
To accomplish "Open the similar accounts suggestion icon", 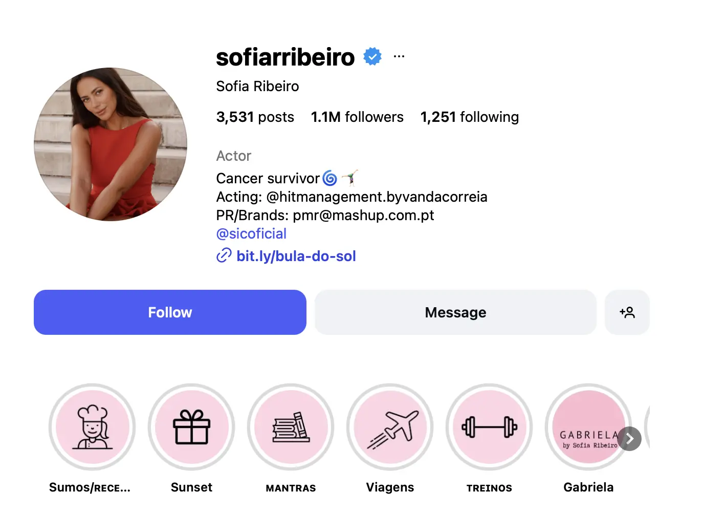I will point(627,312).
